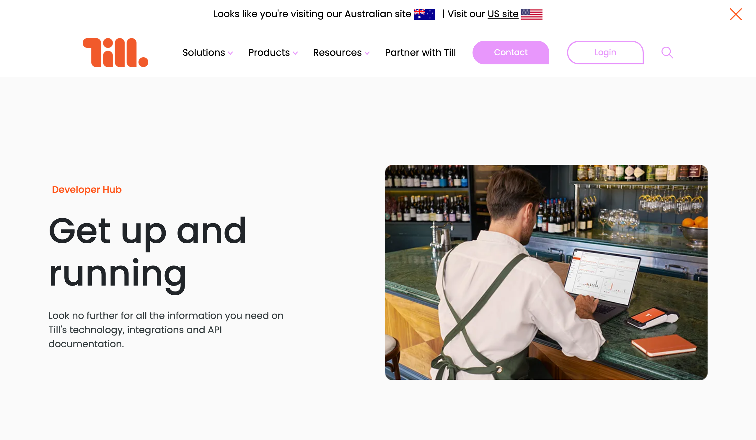Click the Login button
The width and height of the screenshot is (756, 440).
click(605, 53)
